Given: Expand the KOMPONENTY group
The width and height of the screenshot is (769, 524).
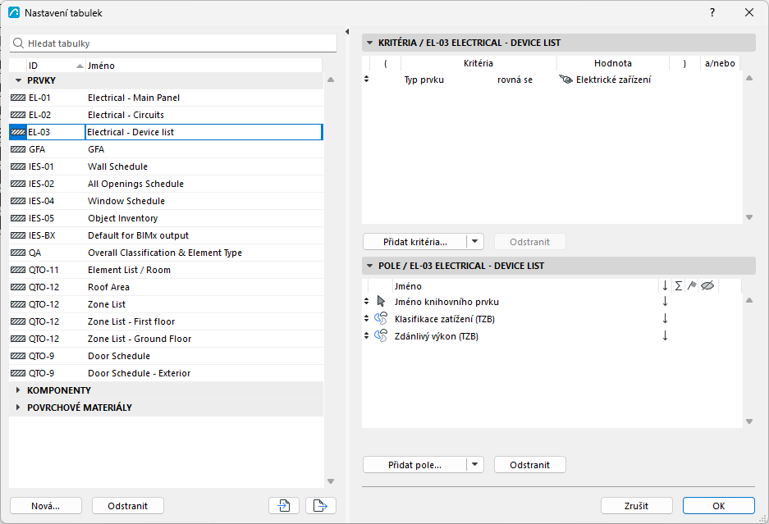Looking at the screenshot, I should tap(18, 390).
